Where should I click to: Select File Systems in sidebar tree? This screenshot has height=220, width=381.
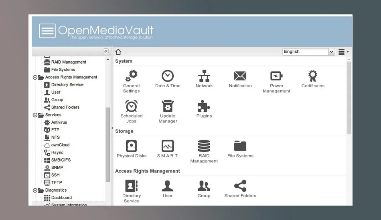click(59, 70)
